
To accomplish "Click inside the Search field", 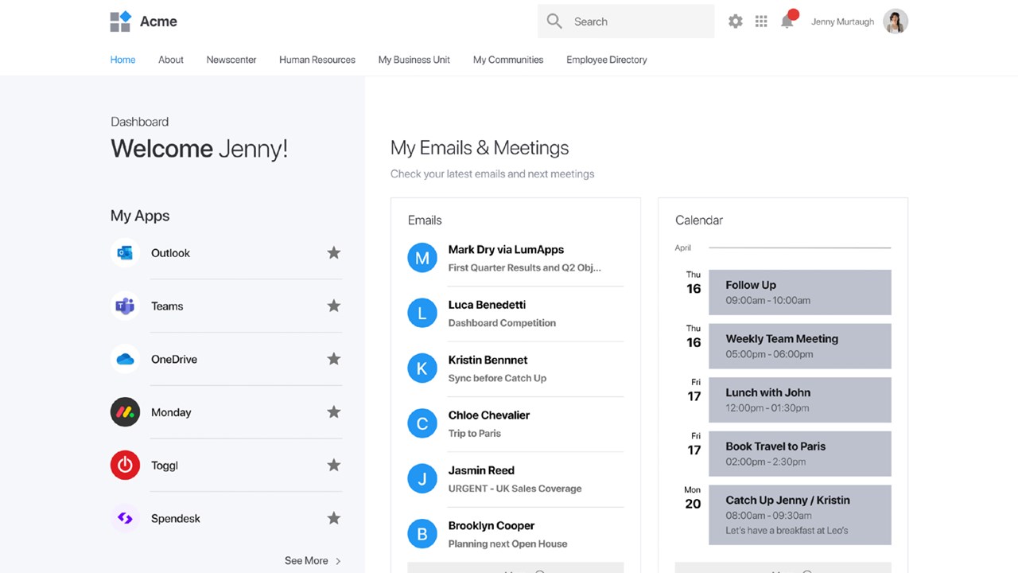I will point(626,21).
